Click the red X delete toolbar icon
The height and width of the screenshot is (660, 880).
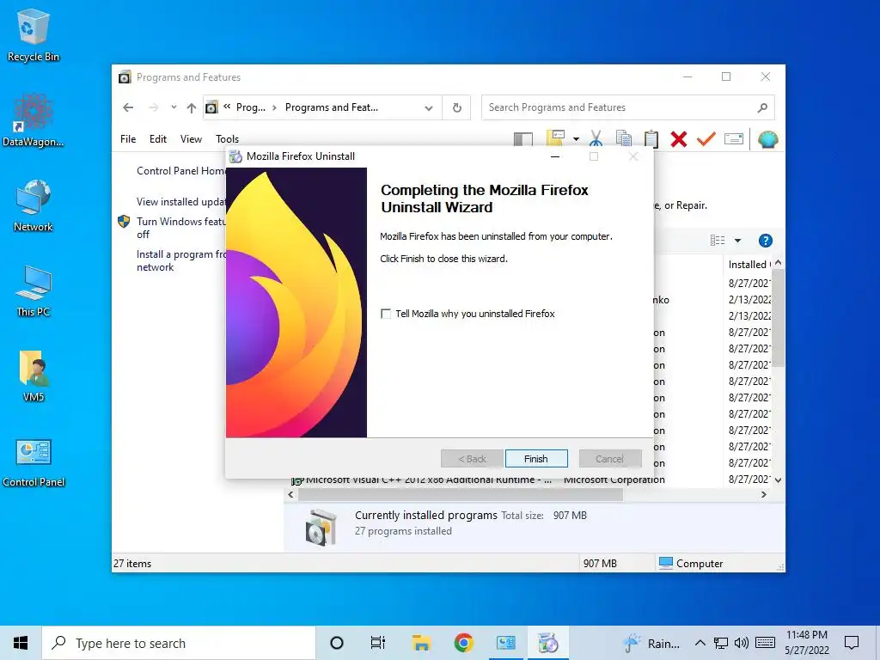pyautogui.click(x=679, y=138)
